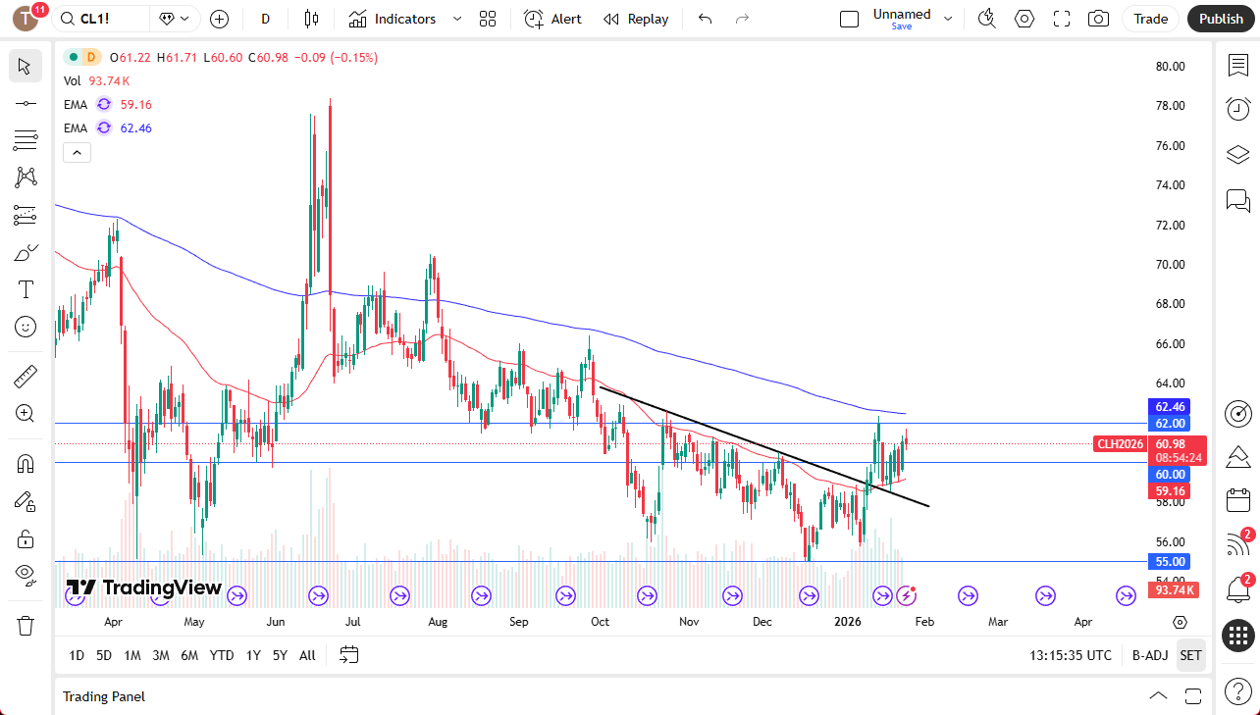
Task: Toggle lock all drawing tools
Action: [x=26, y=538]
